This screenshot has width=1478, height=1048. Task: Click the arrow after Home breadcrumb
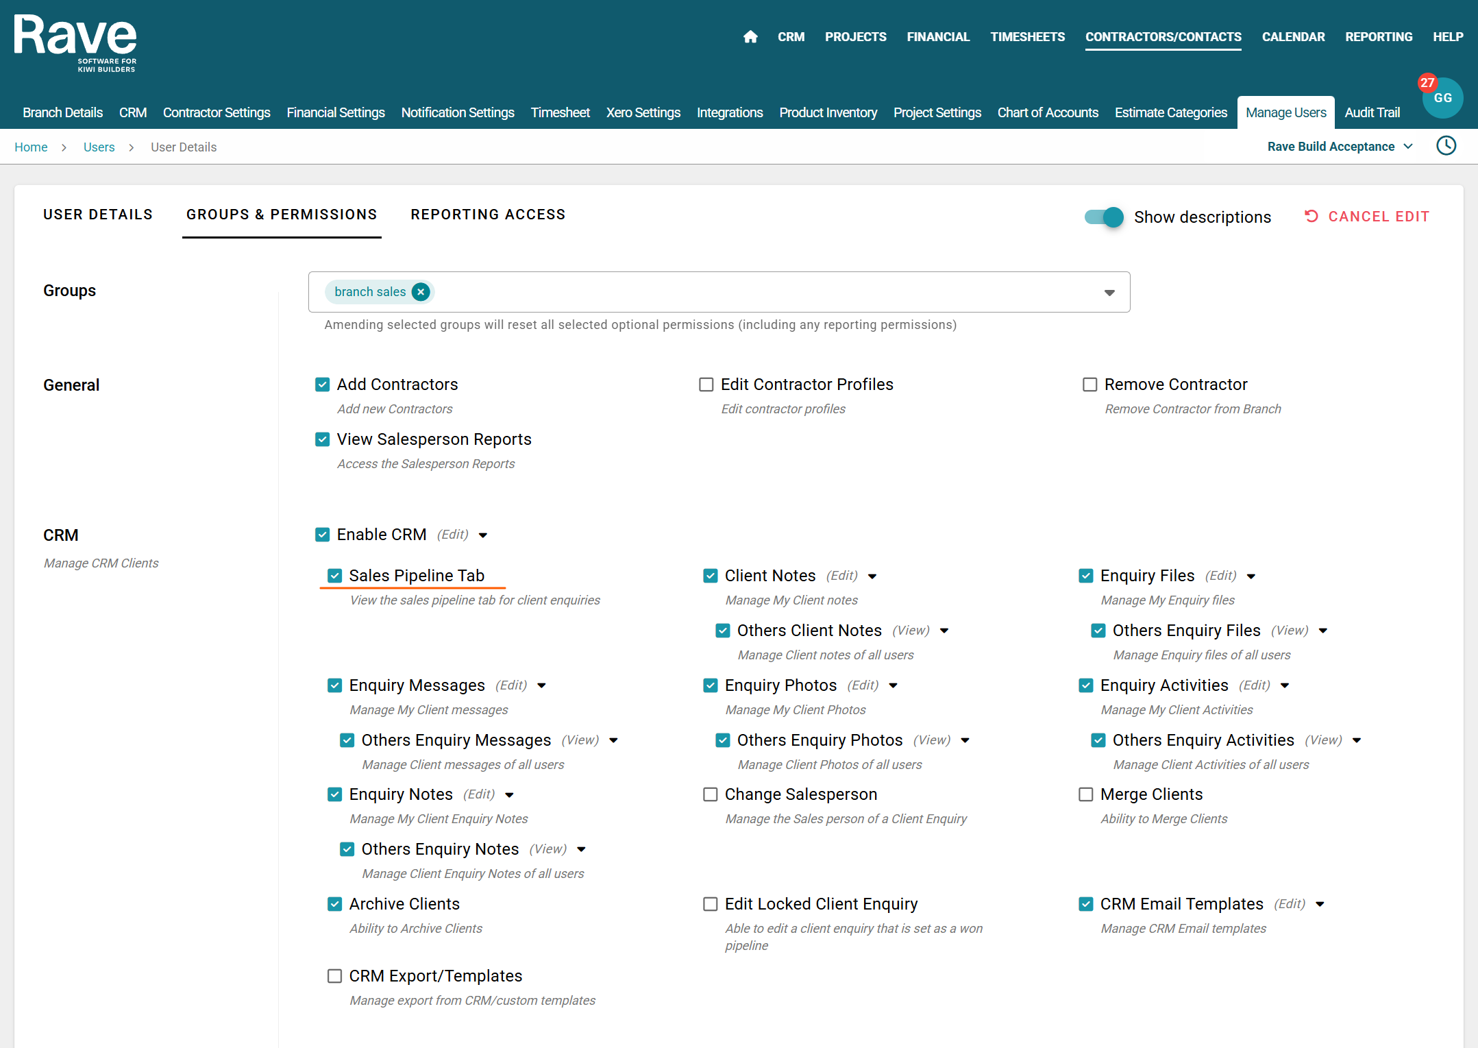pyautogui.click(x=64, y=147)
